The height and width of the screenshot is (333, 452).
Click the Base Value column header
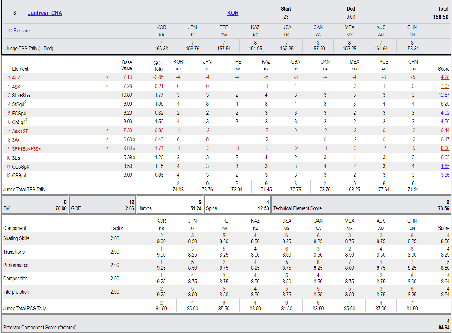click(127, 65)
